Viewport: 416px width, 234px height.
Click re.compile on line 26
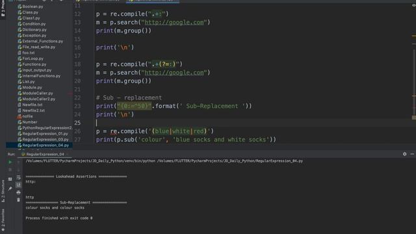pyautogui.click(x=127, y=131)
